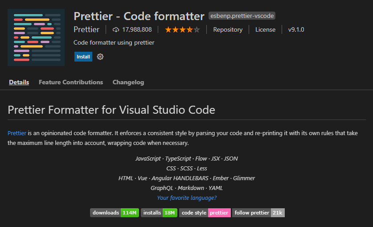Click the installs 18M badge
The height and width of the screenshot is (227, 373).
tap(159, 213)
